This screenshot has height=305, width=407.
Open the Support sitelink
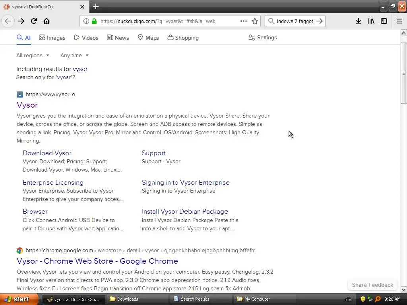coord(154,153)
